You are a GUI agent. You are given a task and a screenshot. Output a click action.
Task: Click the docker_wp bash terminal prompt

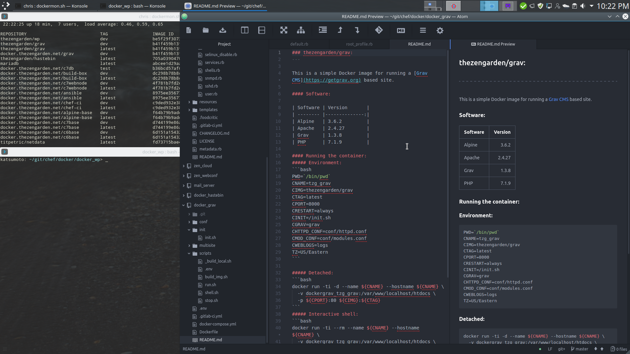click(54, 160)
